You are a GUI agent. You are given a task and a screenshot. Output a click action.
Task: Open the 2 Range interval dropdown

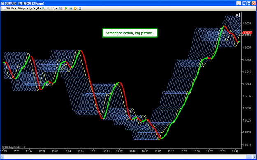[x=23, y=9]
